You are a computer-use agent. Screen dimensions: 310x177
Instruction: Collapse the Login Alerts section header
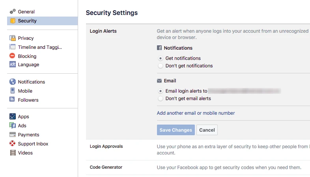click(103, 31)
